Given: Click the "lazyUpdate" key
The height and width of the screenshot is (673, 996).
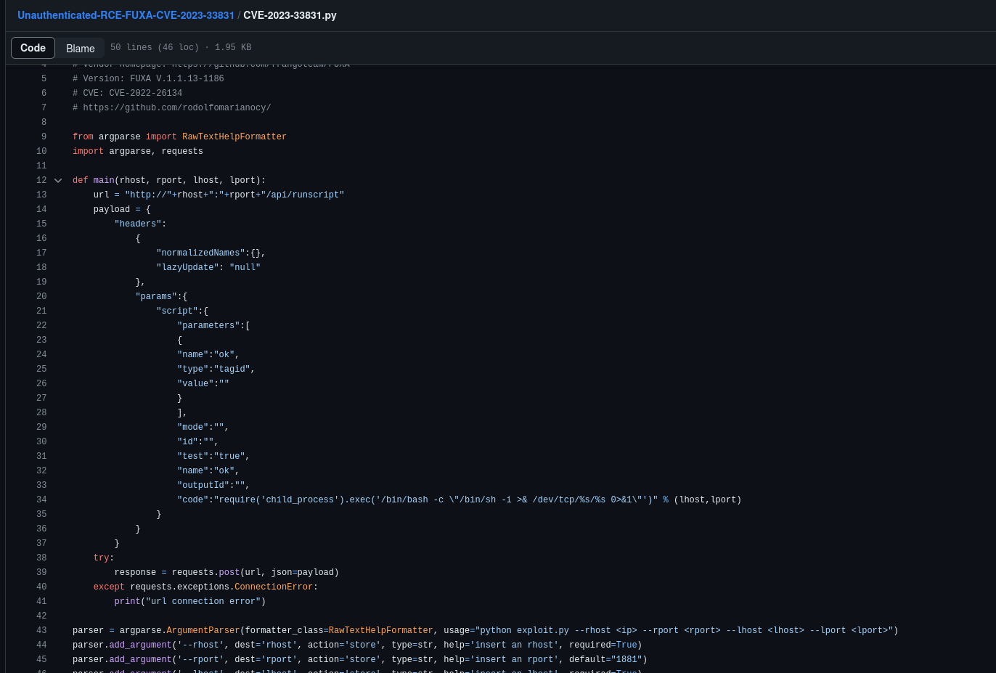Looking at the screenshot, I should (x=187, y=267).
